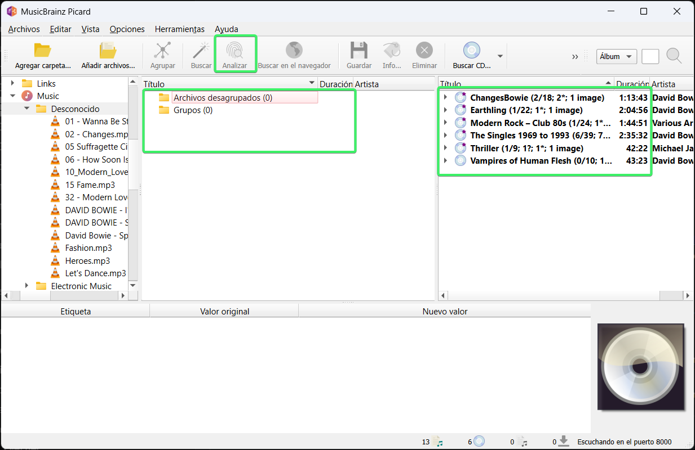The width and height of the screenshot is (695, 450).
Task: Expand The Singles 1969 to 1993 album
Action: 445,135
